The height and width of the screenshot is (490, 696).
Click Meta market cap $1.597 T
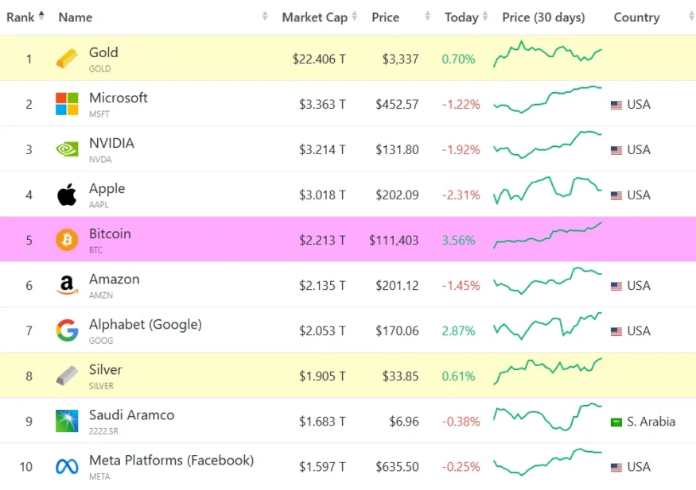tap(322, 467)
